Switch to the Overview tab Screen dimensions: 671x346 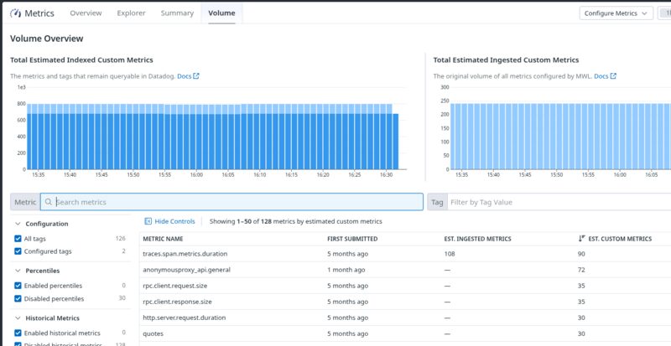coord(86,13)
